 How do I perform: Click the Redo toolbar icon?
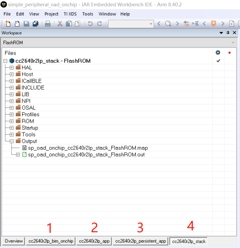click(x=99, y=24)
